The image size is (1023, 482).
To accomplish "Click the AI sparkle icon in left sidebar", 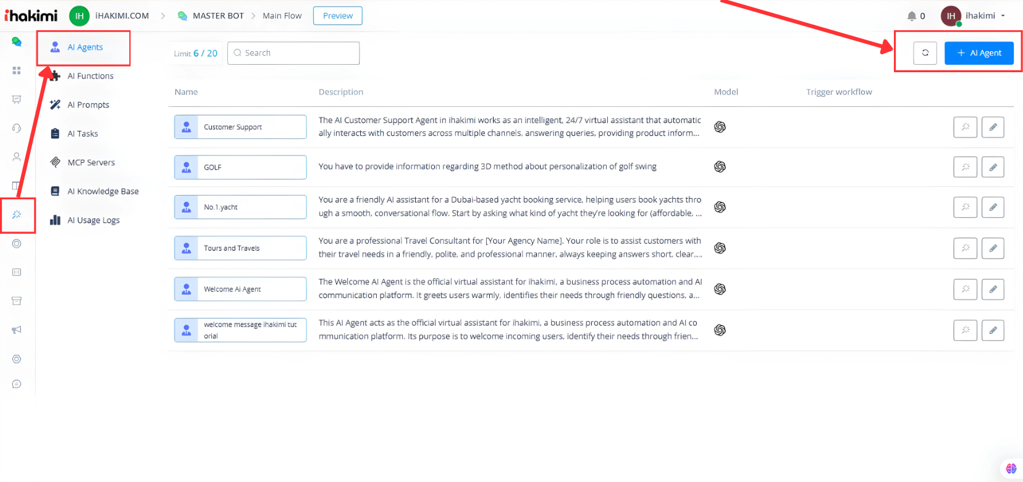I will (17, 215).
